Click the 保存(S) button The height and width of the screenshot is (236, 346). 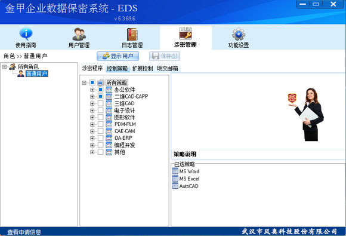(165, 56)
